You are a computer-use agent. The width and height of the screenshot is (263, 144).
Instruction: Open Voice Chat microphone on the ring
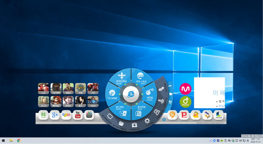[x=161, y=101]
